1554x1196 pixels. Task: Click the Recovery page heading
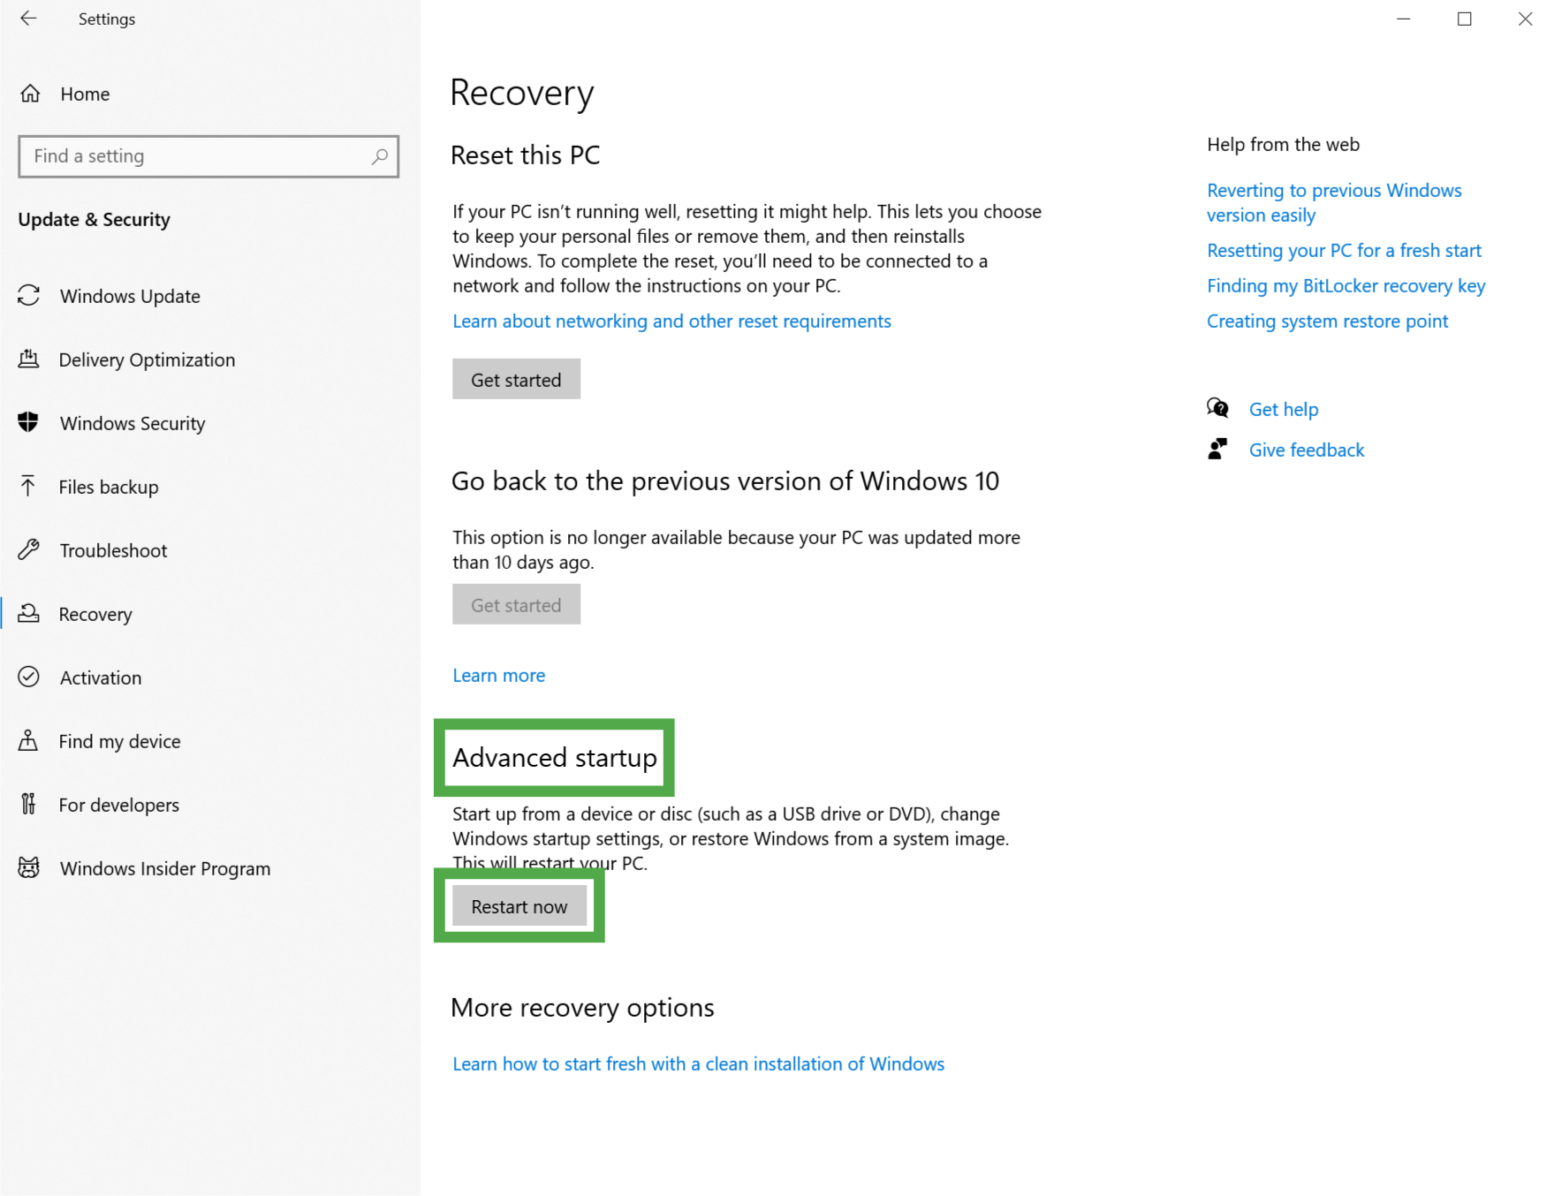pos(522,93)
